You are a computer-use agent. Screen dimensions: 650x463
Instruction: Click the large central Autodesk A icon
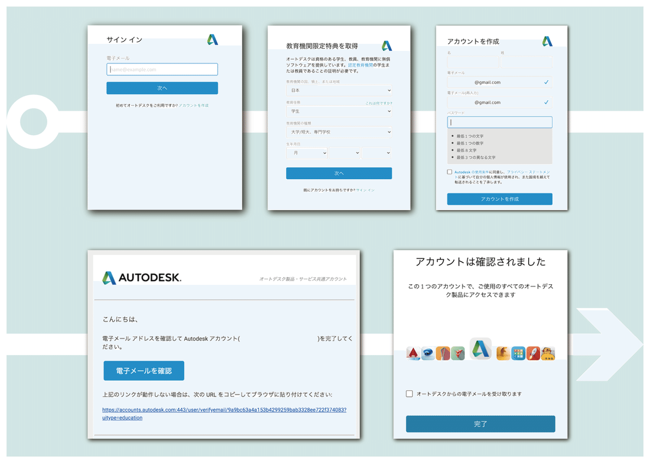480,349
